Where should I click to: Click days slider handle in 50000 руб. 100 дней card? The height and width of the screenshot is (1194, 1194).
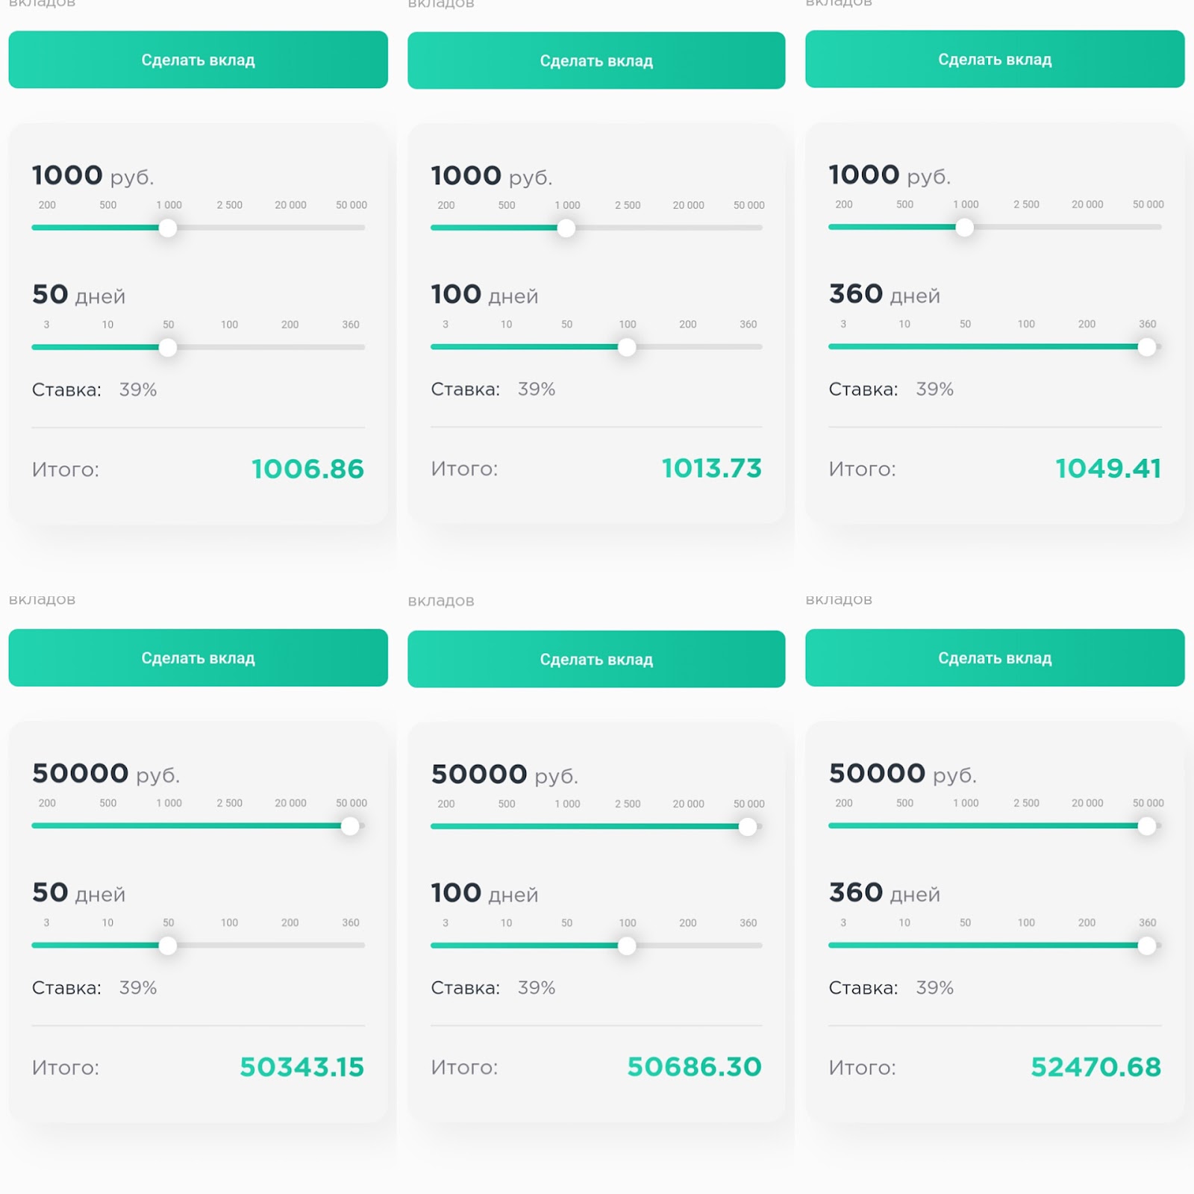click(627, 945)
